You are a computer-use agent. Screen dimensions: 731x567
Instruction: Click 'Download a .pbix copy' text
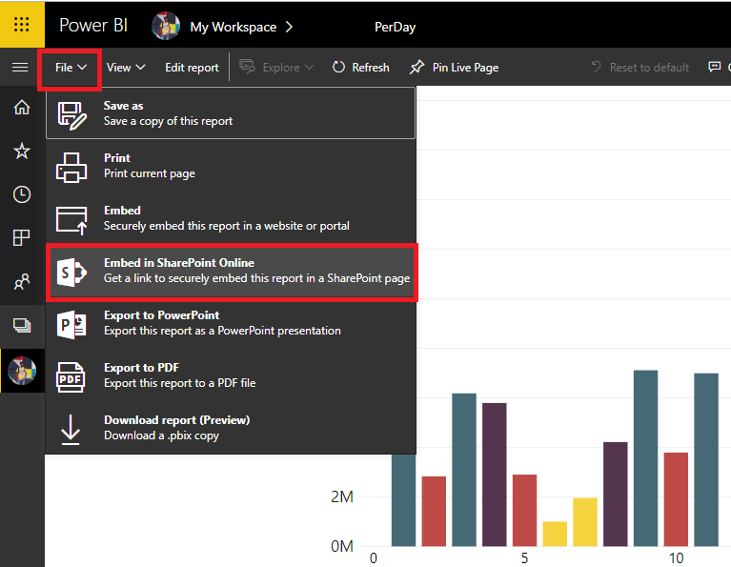click(x=161, y=435)
